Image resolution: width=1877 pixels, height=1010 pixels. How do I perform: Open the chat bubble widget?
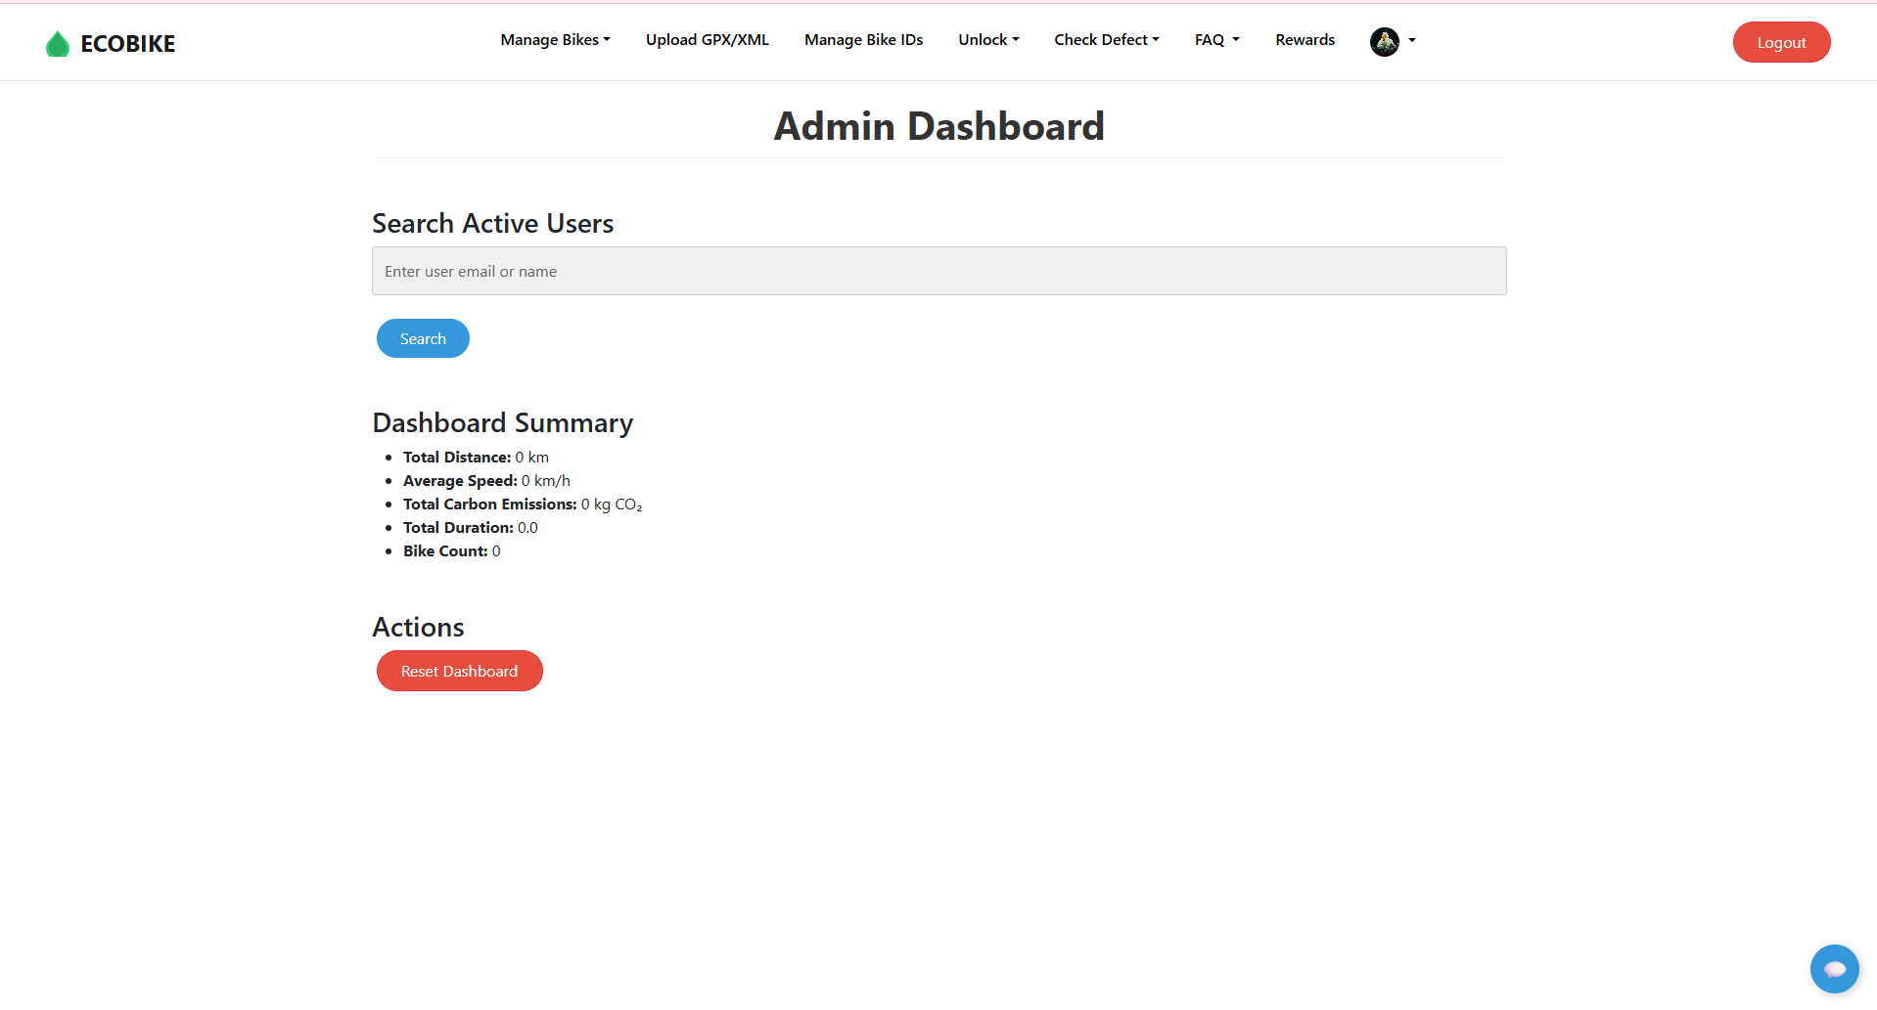[1833, 968]
